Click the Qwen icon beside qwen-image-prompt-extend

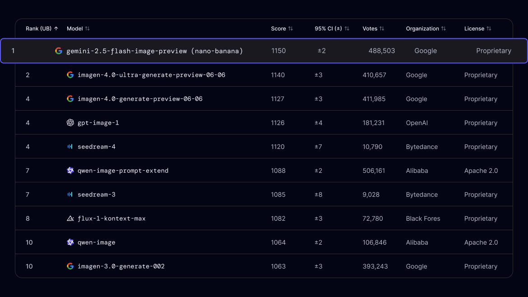click(x=70, y=171)
